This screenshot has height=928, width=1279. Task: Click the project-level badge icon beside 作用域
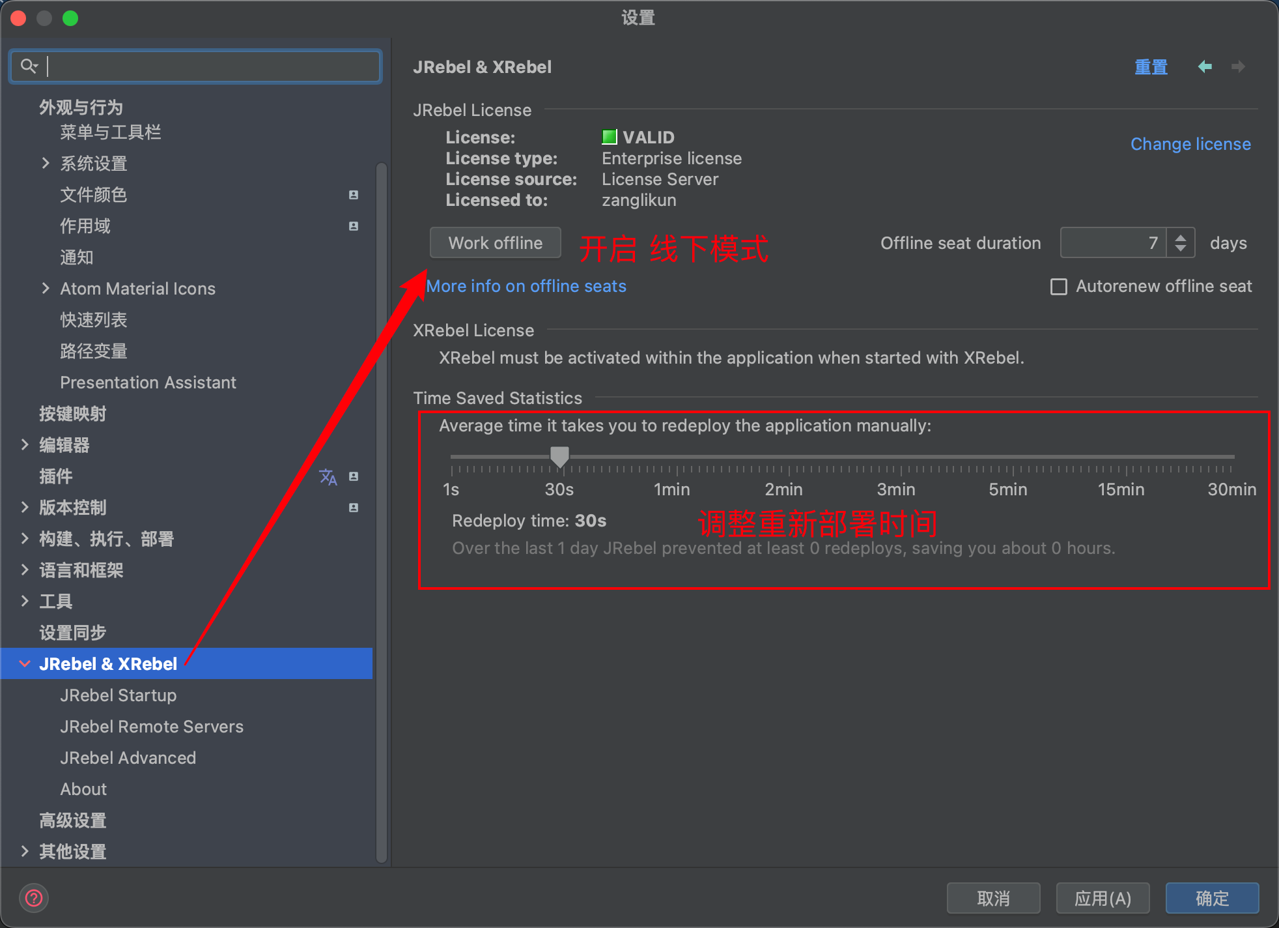(354, 226)
